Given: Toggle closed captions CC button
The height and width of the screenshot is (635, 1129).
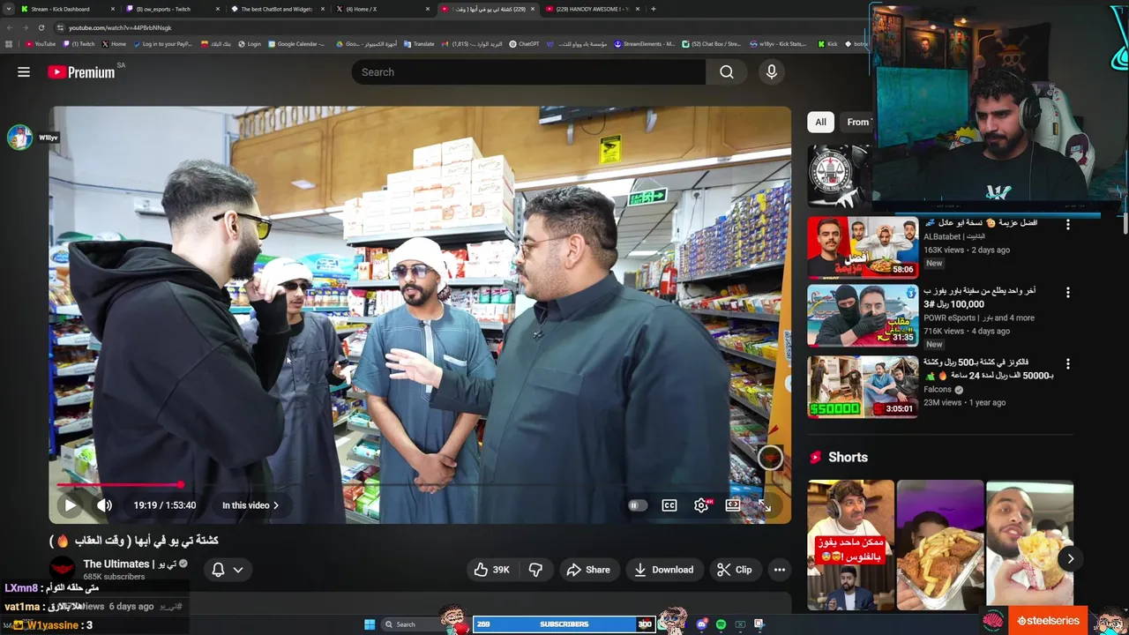Looking at the screenshot, I should click(669, 505).
